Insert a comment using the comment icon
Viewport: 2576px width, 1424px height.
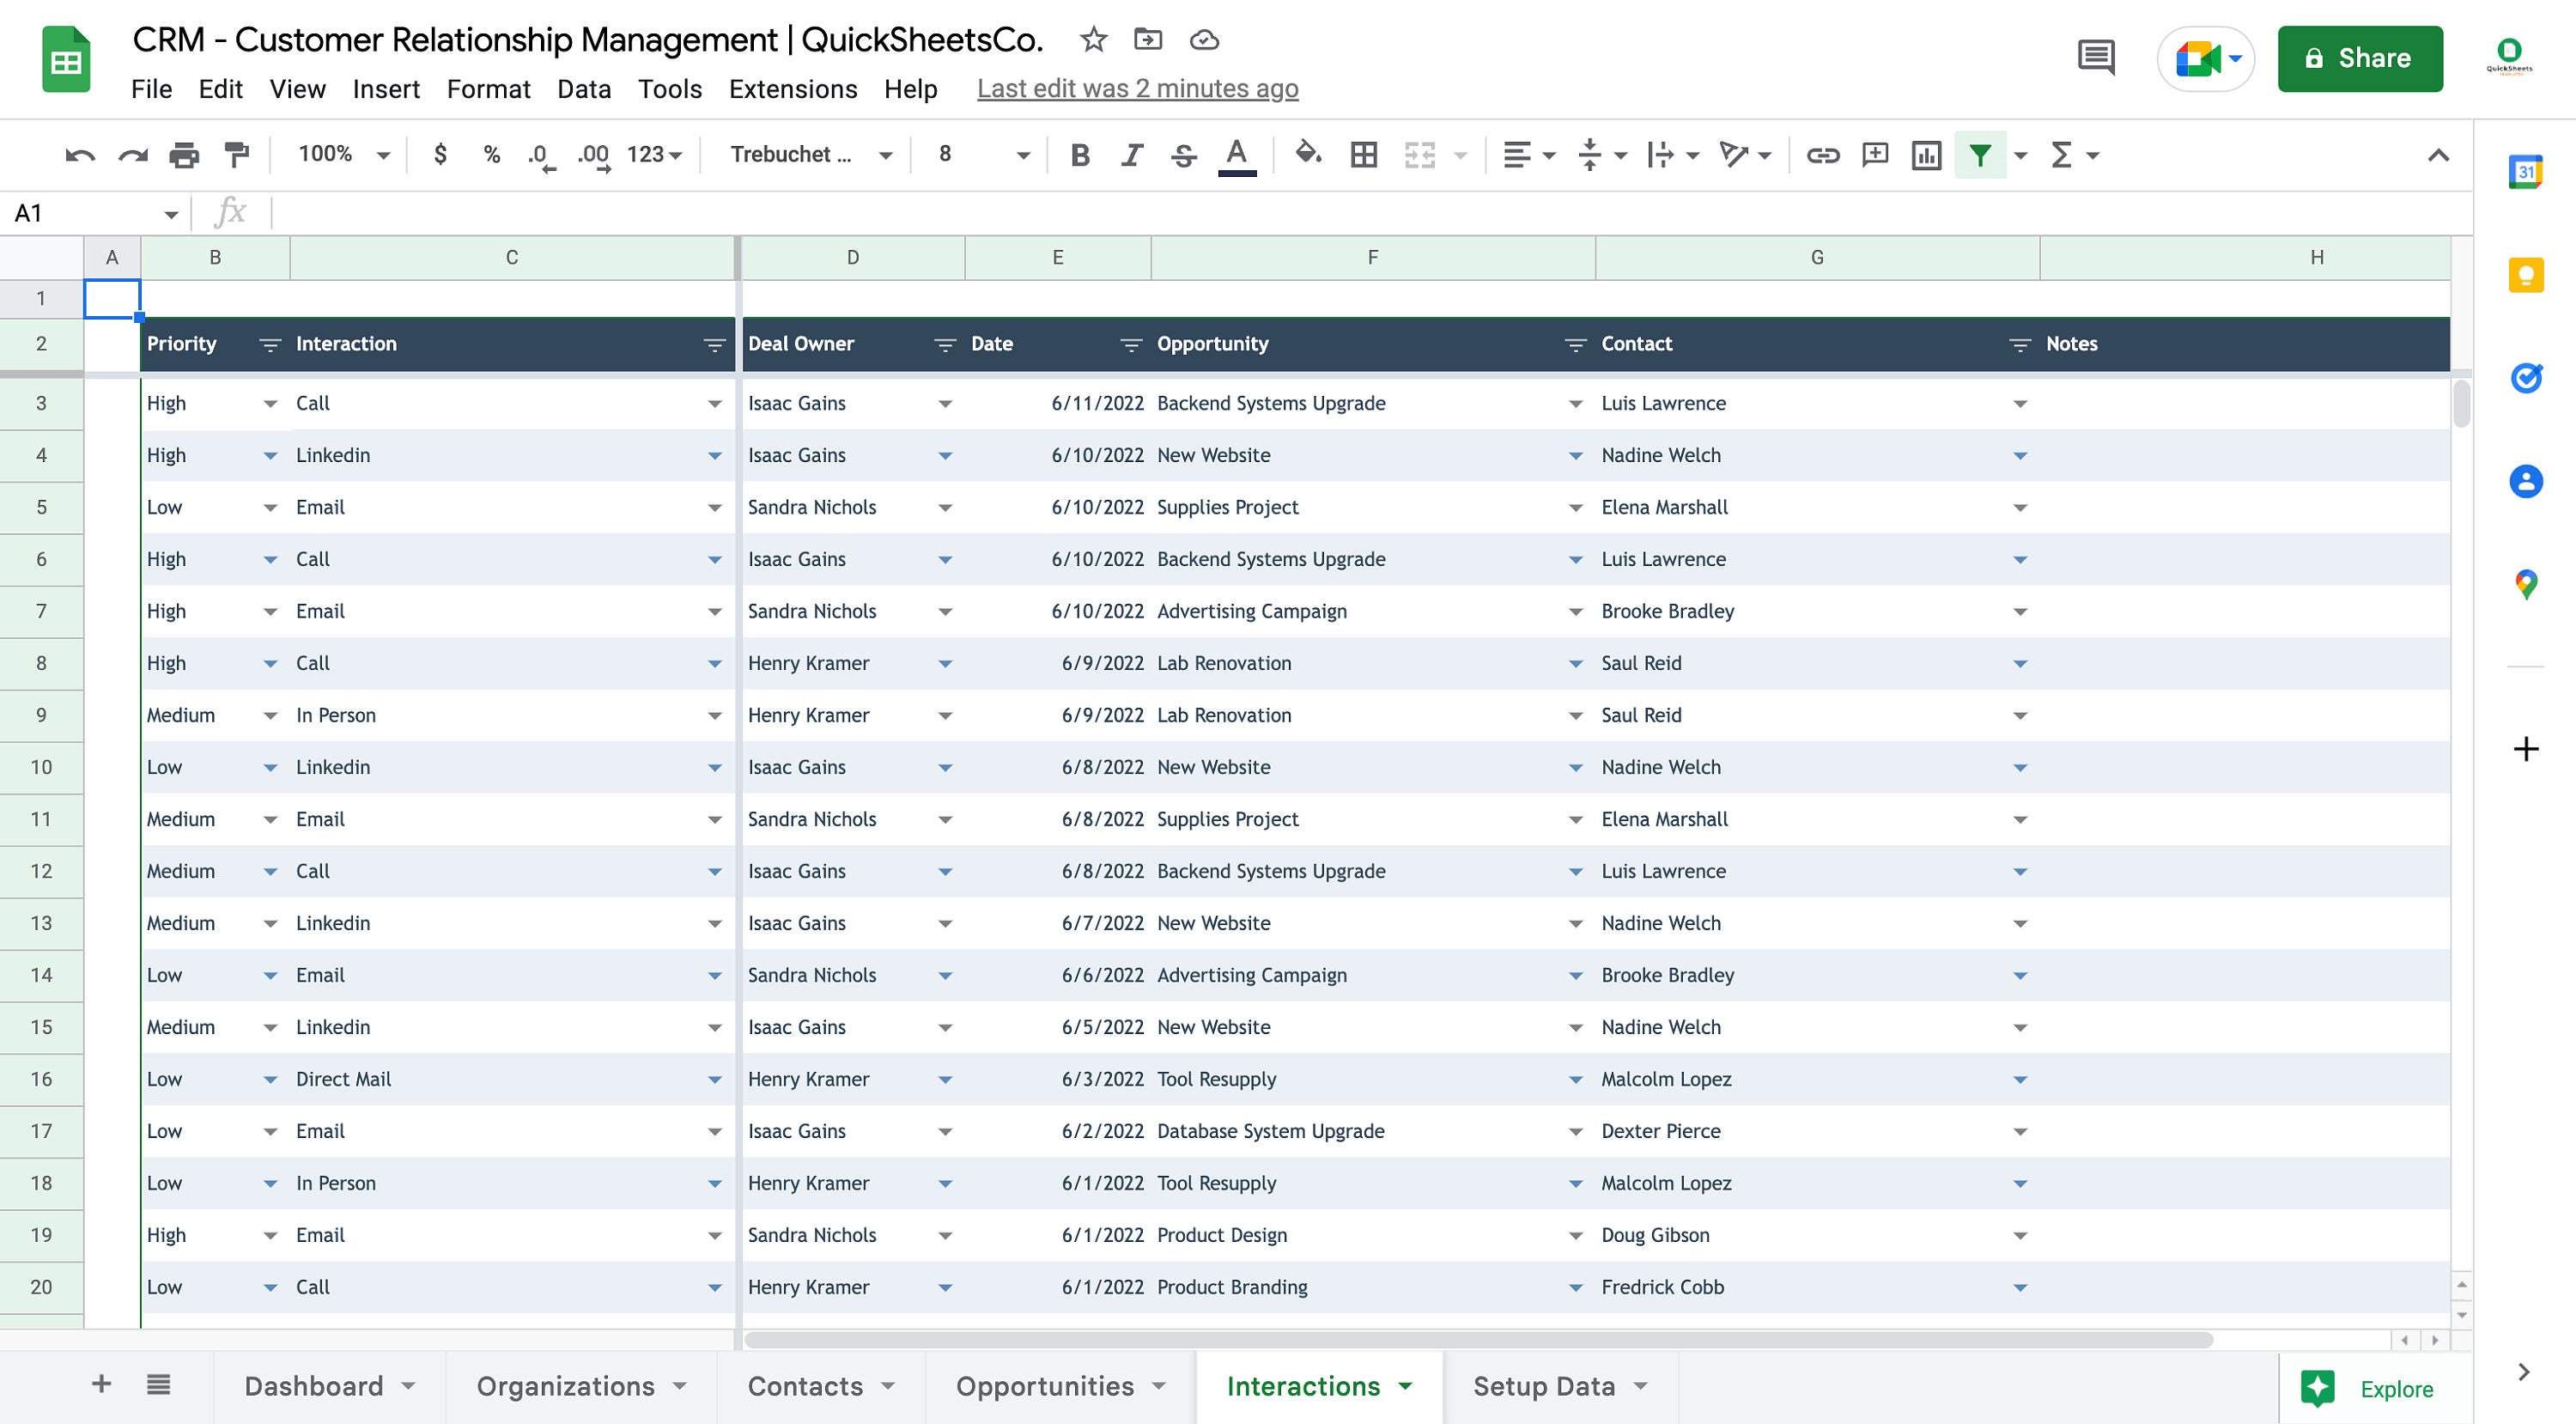point(1874,154)
